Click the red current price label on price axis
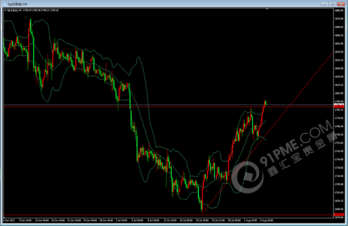The image size is (348, 226). pos(339,107)
